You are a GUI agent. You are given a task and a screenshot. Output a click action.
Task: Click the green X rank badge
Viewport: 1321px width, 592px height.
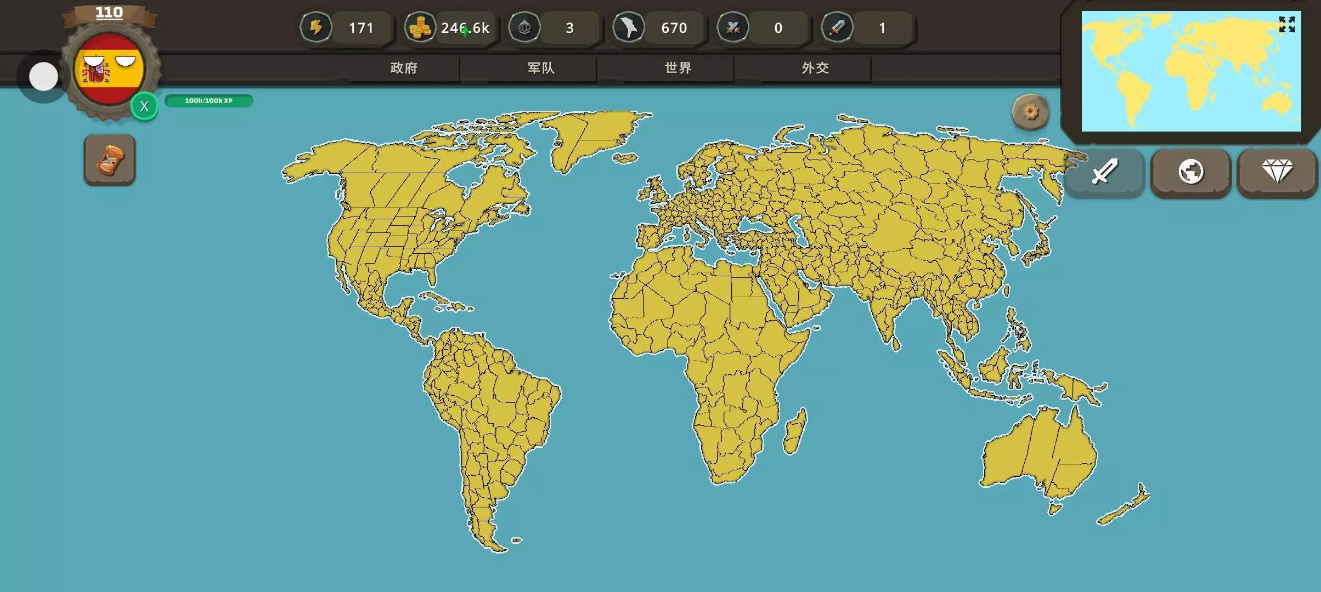(144, 106)
